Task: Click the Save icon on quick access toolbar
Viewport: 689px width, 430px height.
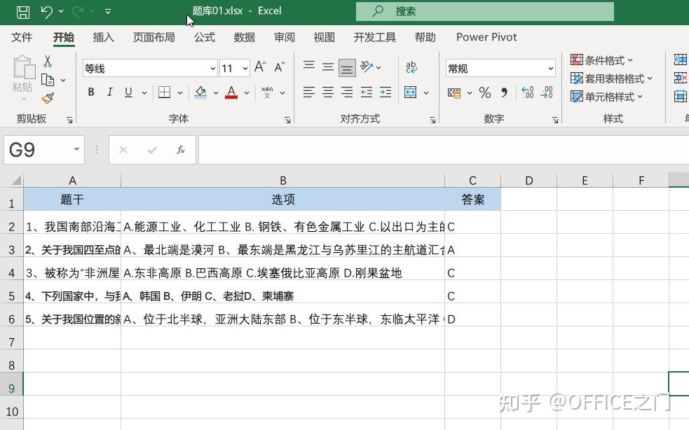Action: click(x=22, y=11)
